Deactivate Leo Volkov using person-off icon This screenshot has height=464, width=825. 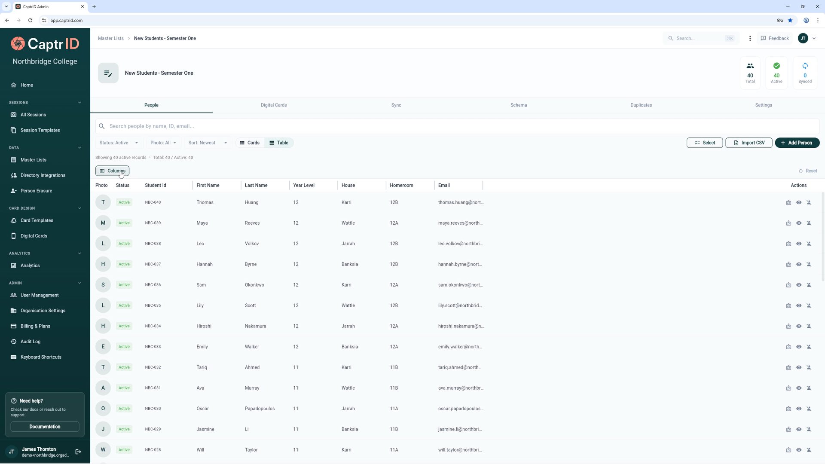[809, 244]
